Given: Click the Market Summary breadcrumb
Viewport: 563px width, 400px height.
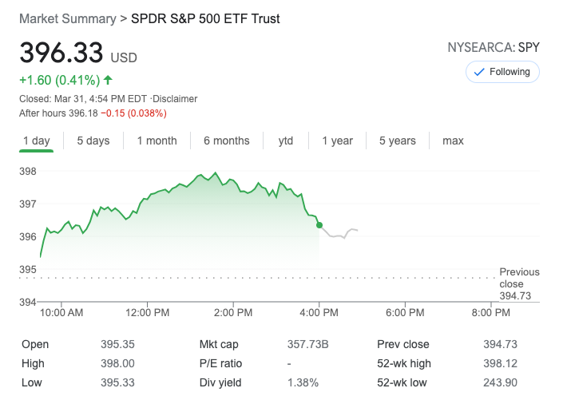Looking at the screenshot, I should coord(67,18).
